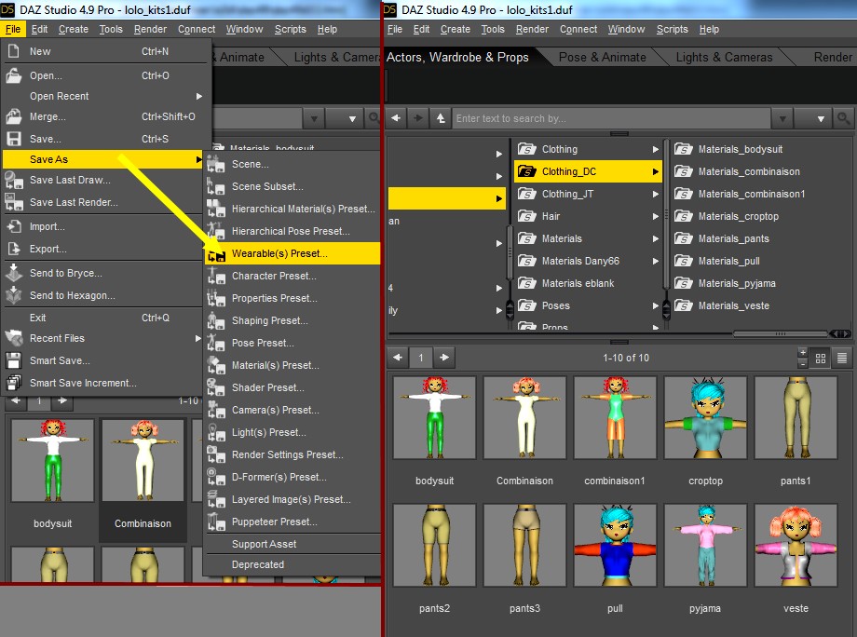The height and width of the screenshot is (637, 857).
Task: Open the Materials eblank folder
Action: tap(578, 283)
